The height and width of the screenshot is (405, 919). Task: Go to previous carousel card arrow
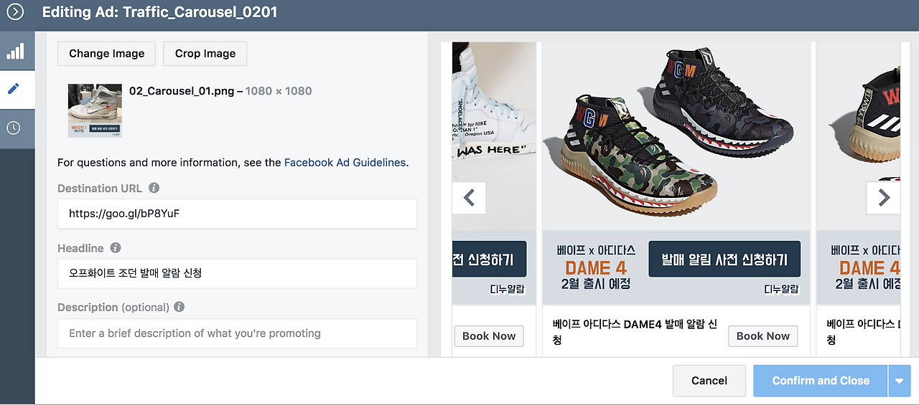click(x=470, y=197)
